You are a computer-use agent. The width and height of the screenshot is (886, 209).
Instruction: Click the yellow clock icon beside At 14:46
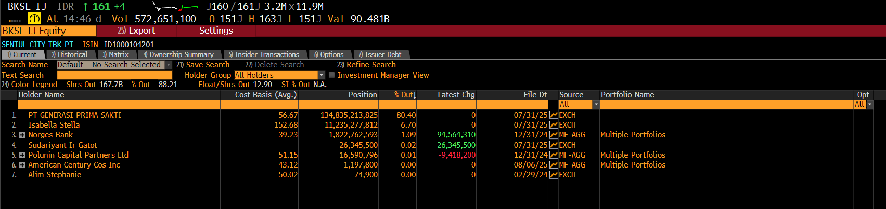coord(34,19)
